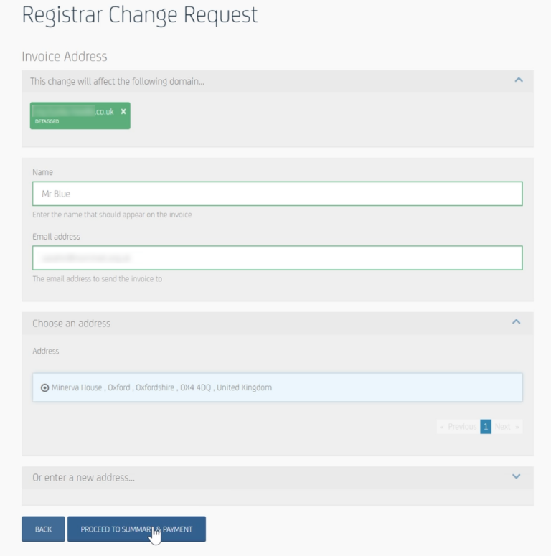Viewport: 551px width, 556px height.
Task: Click the Or enter a new address header text
Action: pos(83,478)
